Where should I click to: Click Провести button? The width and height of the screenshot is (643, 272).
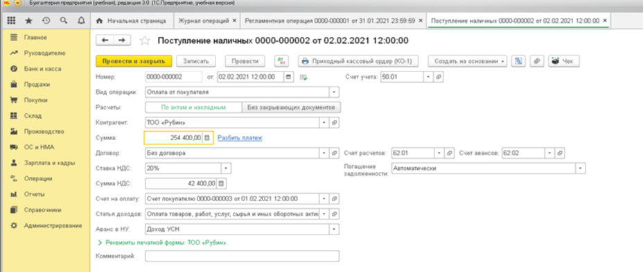click(x=245, y=61)
